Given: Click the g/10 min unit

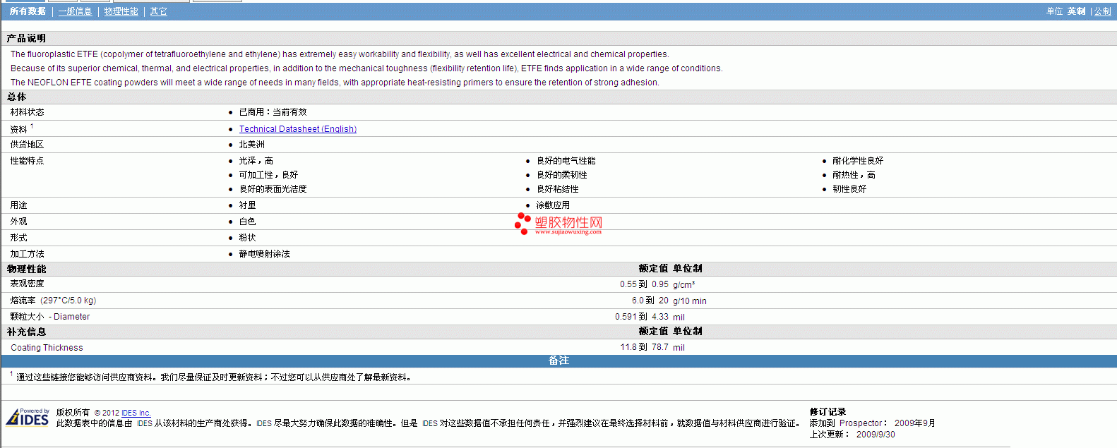Looking at the screenshot, I should pyautogui.click(x=690, y=301).
